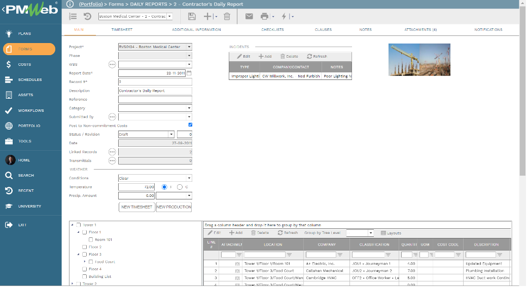Check the Room 101 tree checkbox
The height and width of the screenshot is (287, 527).
tap(91, 239)
